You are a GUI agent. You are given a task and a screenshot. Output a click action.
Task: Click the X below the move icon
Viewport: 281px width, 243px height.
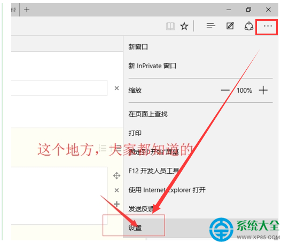coord(116,190)
